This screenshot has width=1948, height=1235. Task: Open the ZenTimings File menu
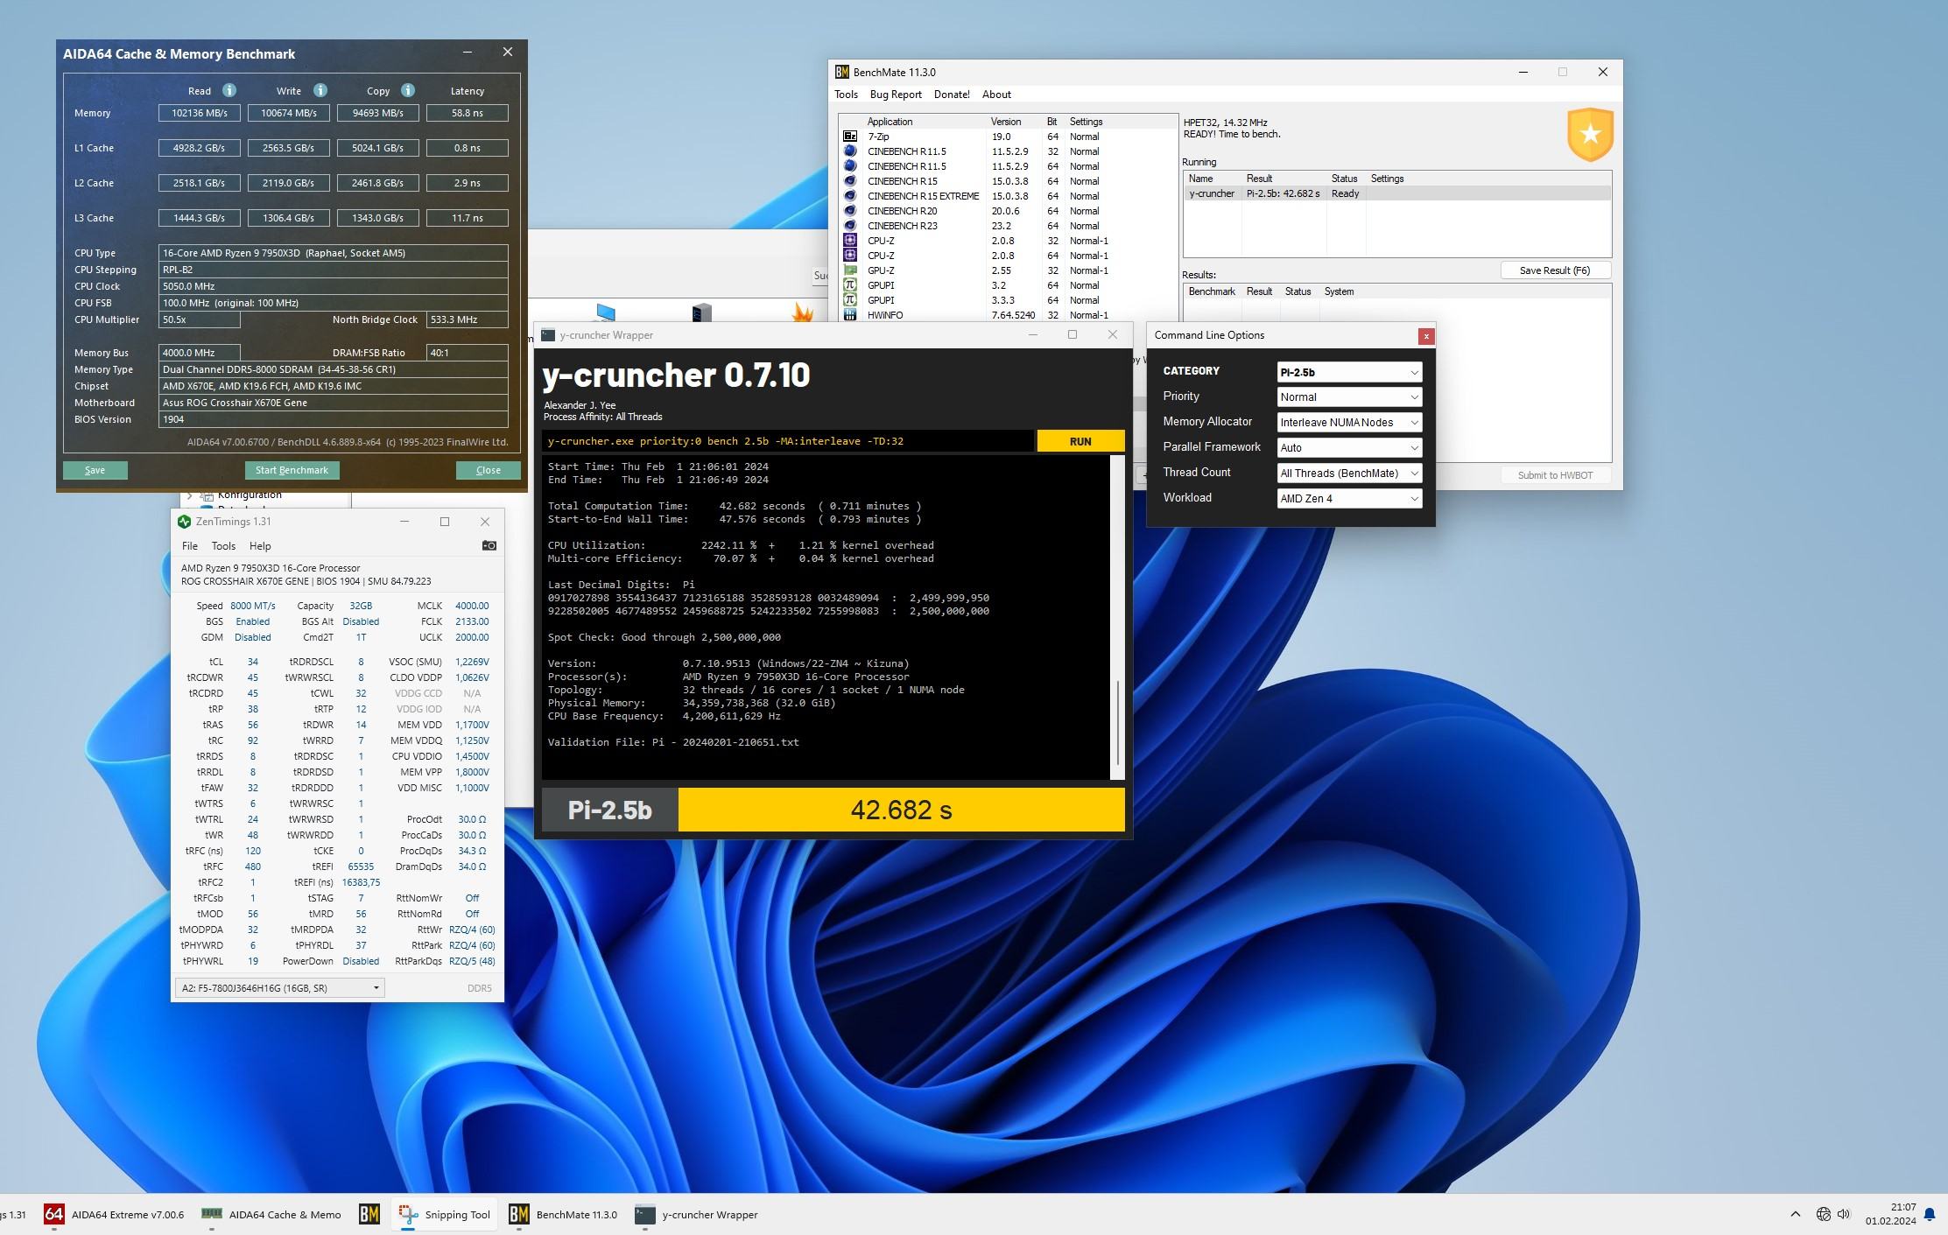(190, 546)
